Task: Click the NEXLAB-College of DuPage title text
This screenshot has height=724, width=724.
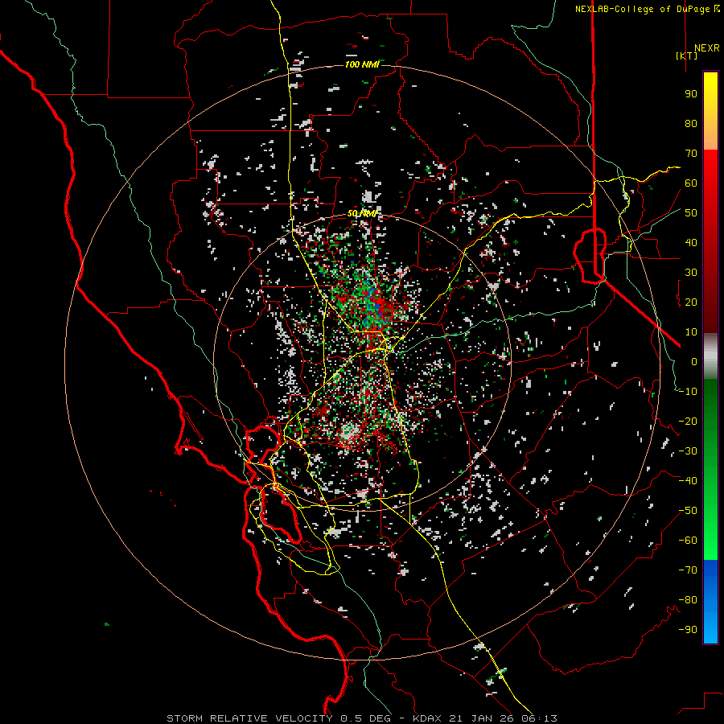Action: [647, 9]
